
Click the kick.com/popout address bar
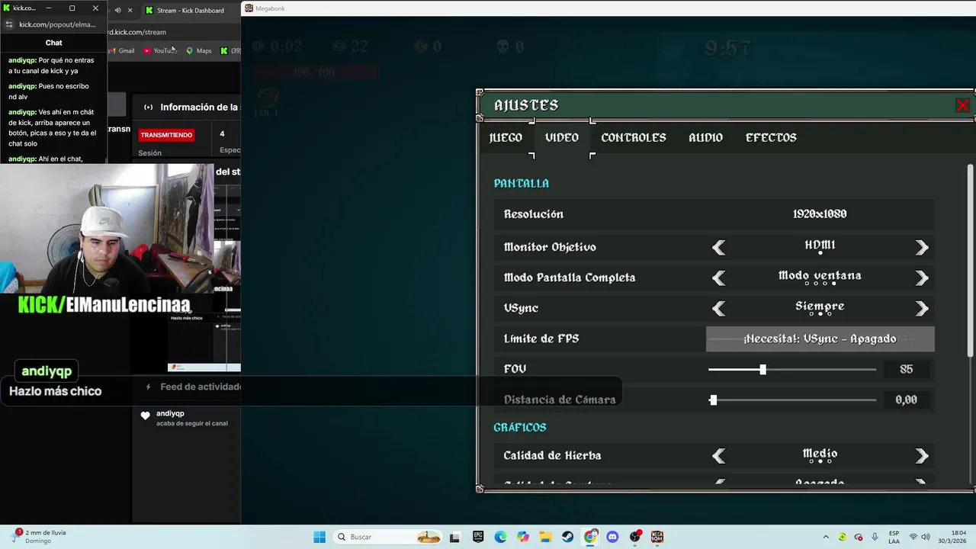coord(57,24)
